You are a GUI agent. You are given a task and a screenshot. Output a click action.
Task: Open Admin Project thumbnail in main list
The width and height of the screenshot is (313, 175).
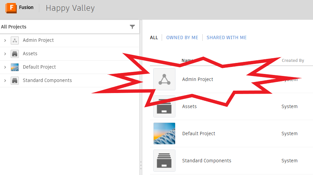(164, 79)
